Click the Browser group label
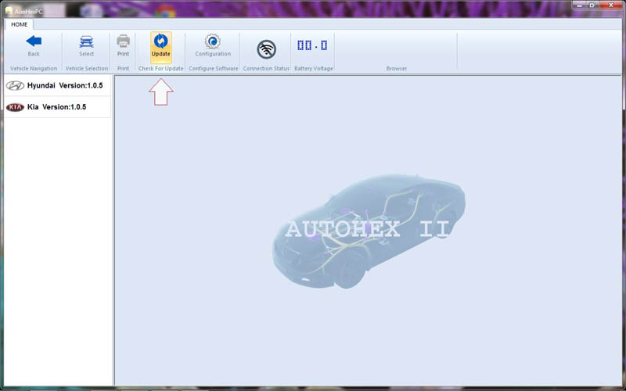 397,69
